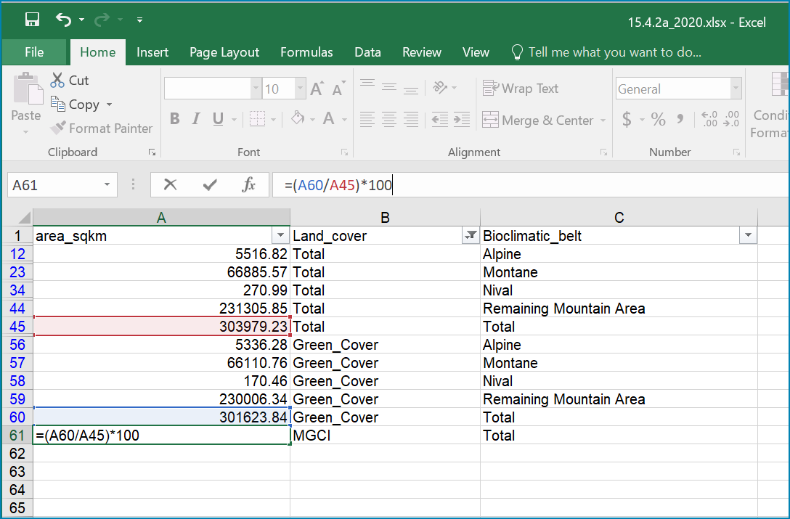Align text right icon
Image resolution: width=790 pixels, height=519 pixels.
tap(411, 120)
